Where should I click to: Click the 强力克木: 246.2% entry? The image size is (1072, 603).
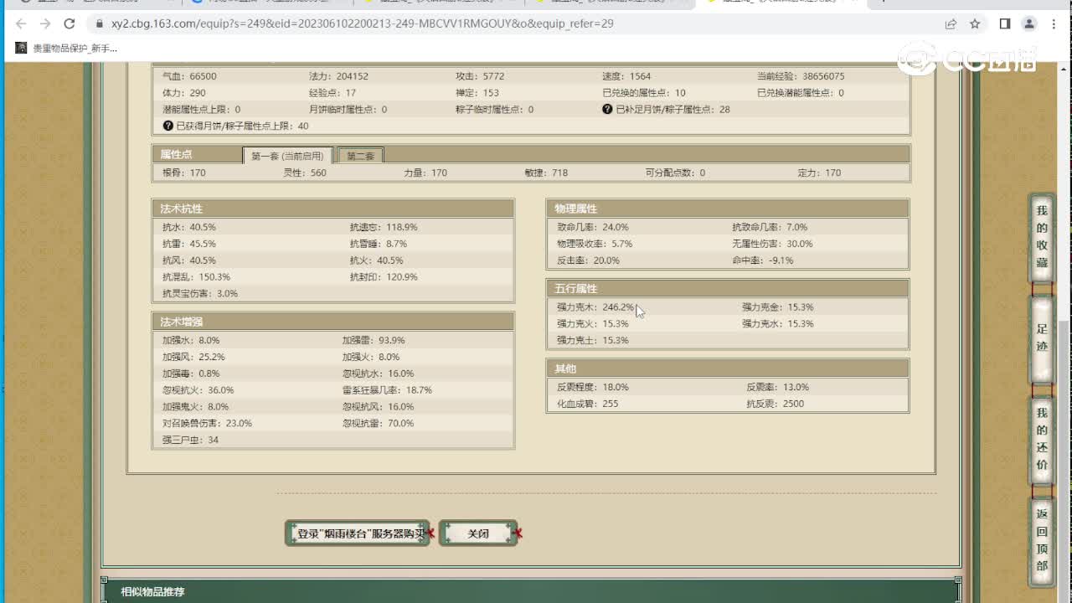click(595, 307)
